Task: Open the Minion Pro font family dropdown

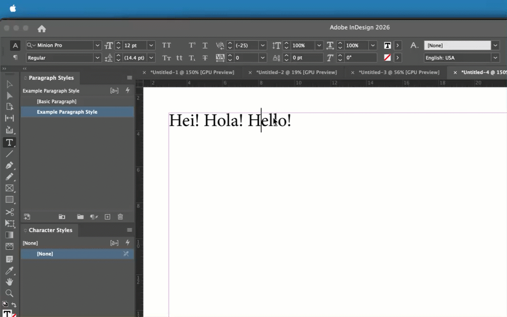Action: 97,46
